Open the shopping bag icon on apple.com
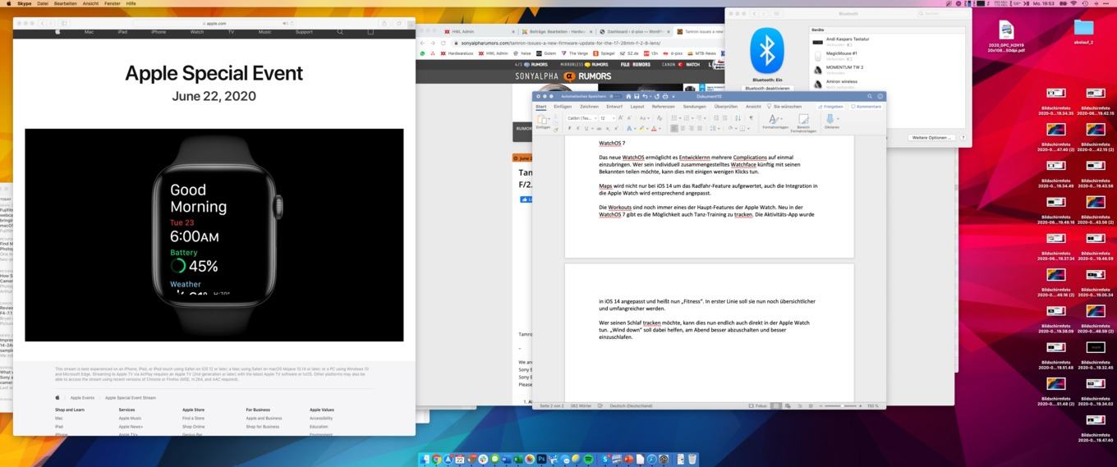 point(370,32)
